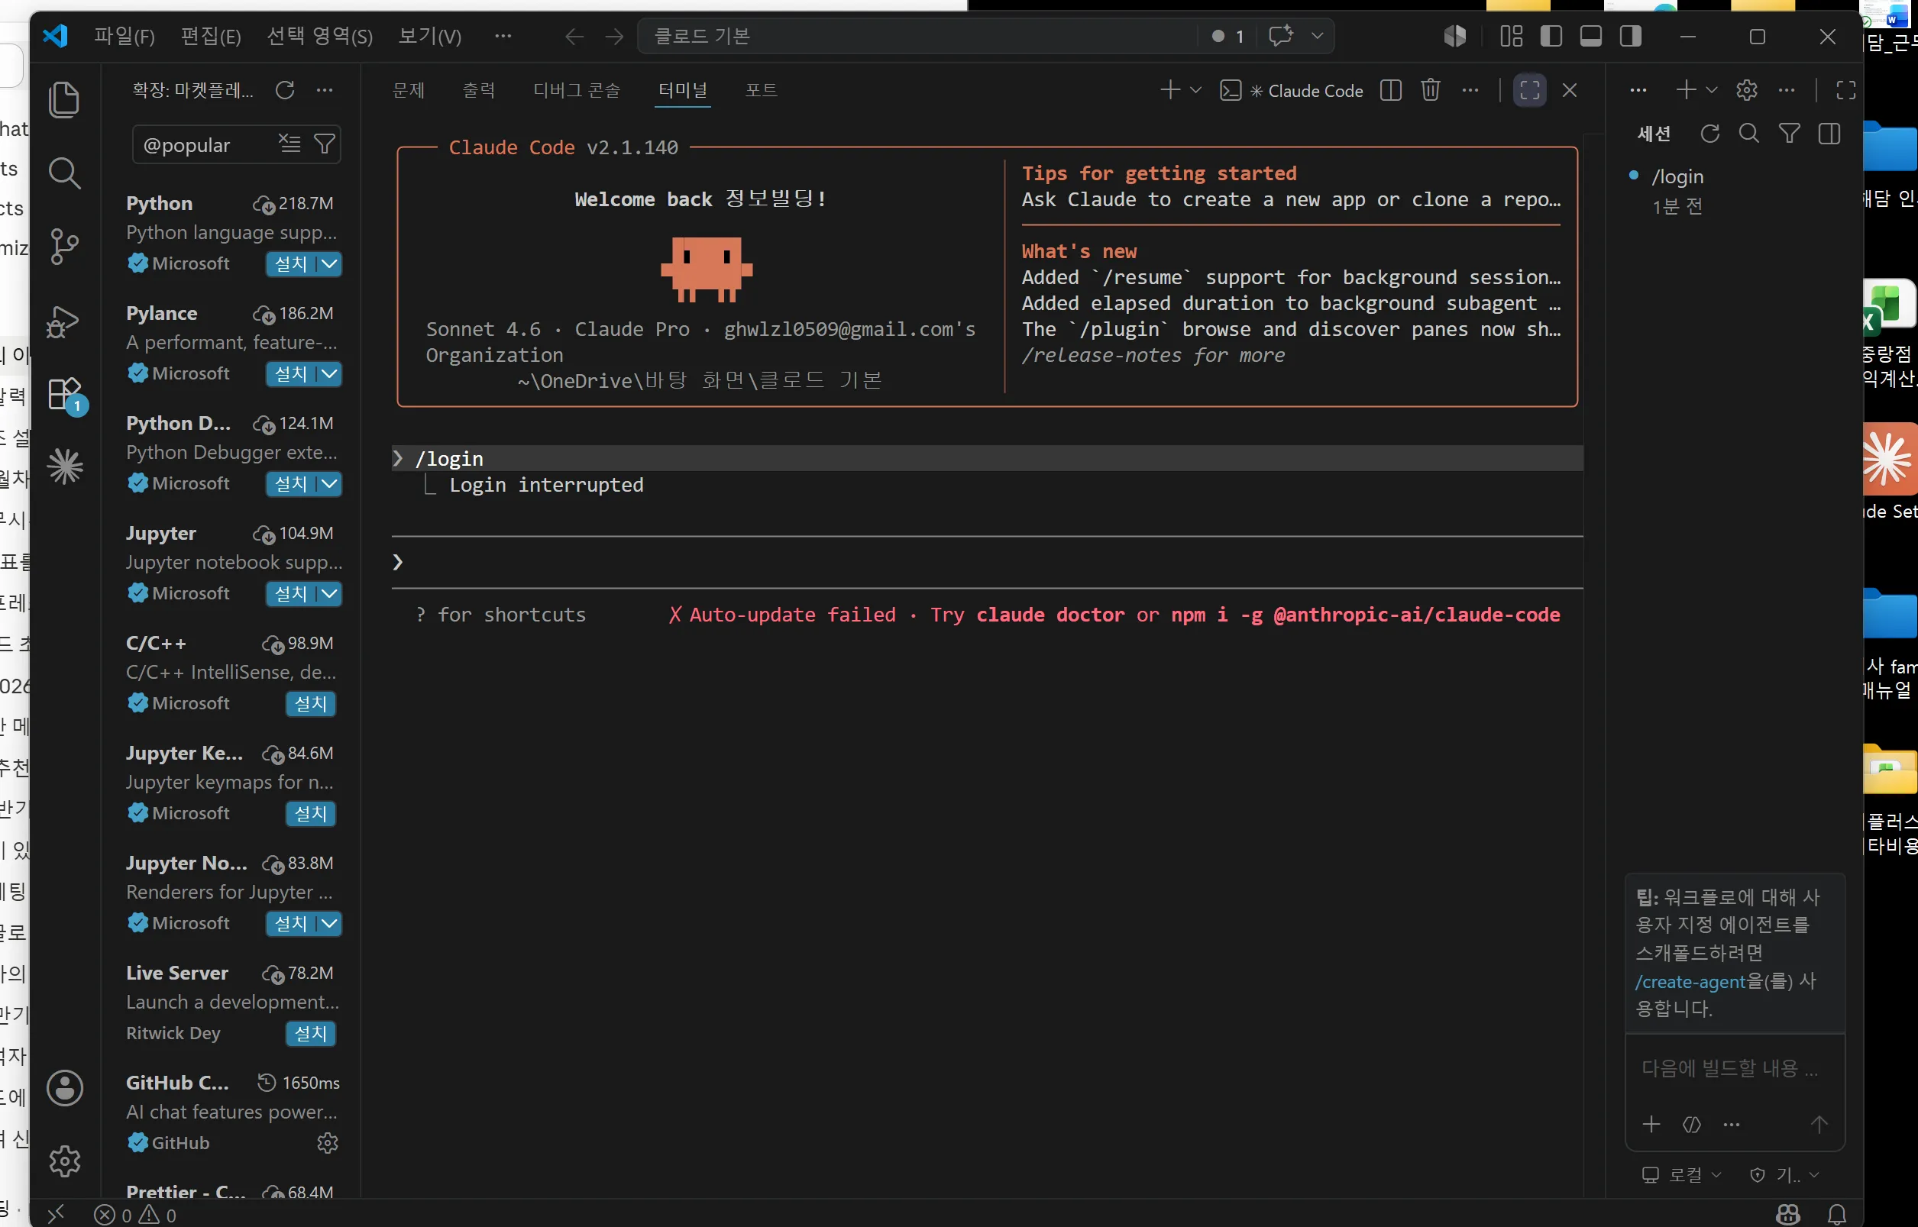Refresh the sessions list

[1709, 133]
